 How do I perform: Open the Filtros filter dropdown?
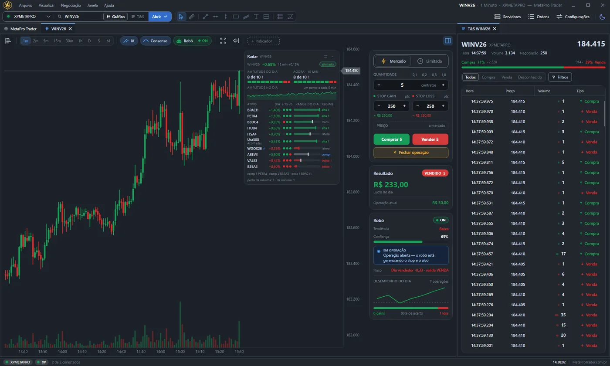[x=559, y=77]
